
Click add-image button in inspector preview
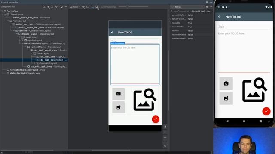119,107
